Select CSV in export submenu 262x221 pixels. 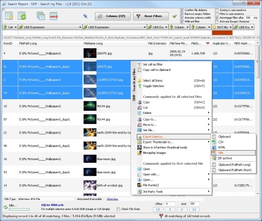pos(233,142)
